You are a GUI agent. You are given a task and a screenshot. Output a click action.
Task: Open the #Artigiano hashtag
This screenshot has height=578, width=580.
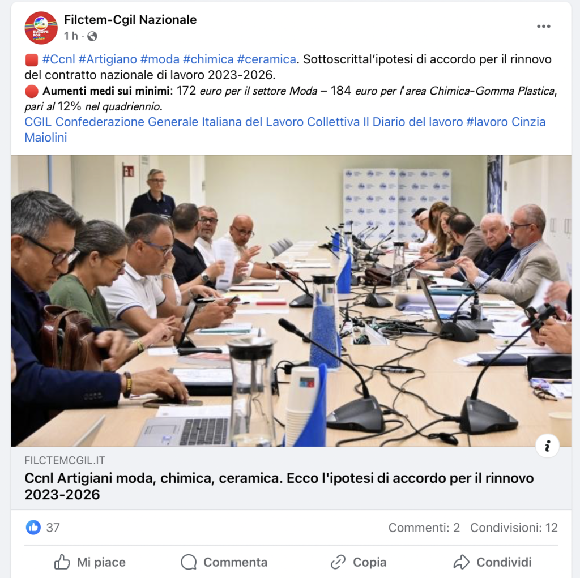click(108, 59)
